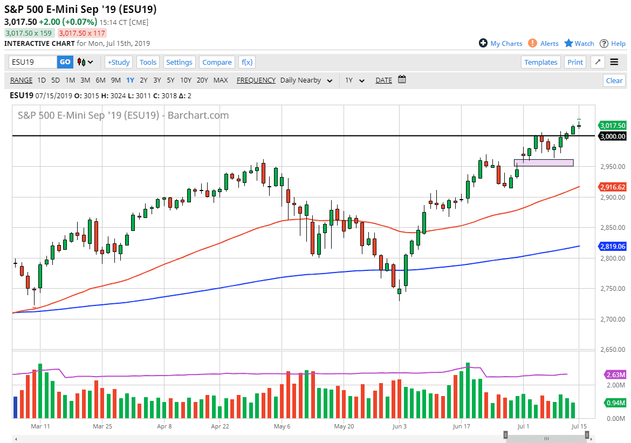Click the pop-out chart arrow icon
The width and height of the screenshot is (631, 443).
[x=597, y=62]
